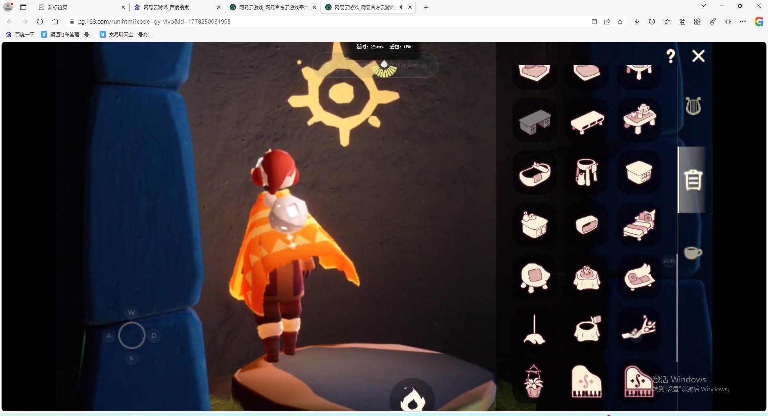This screenshot has height=416, width=768.
Task: Close the 网易云游戏_百度搜索 tab
Action: pyautogui.click(x=218, y=7)
